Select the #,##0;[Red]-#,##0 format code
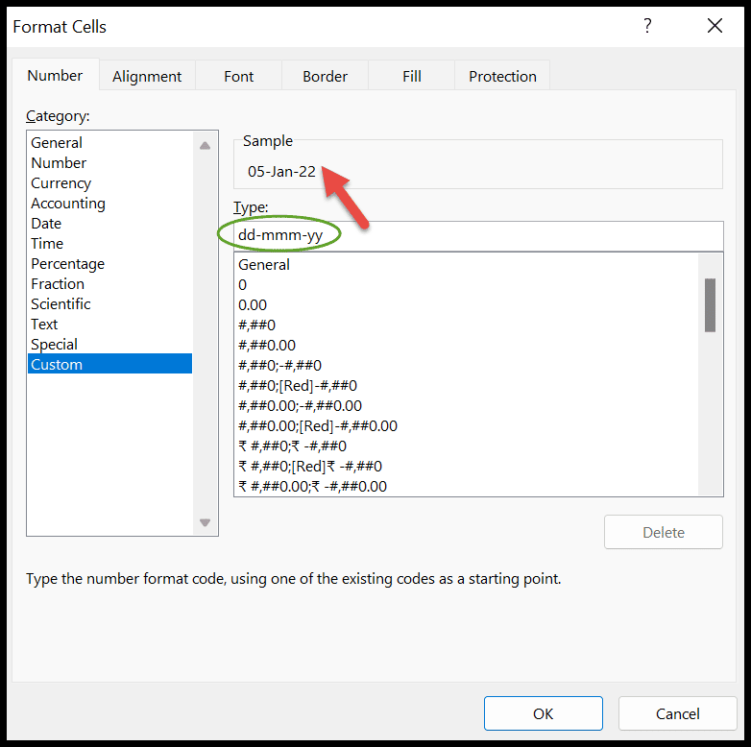 [x=466, y=385]
